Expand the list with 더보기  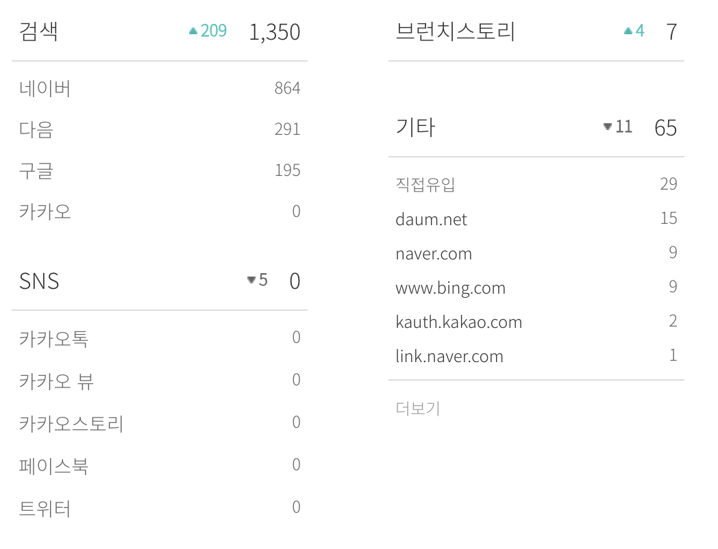point(418,408)
